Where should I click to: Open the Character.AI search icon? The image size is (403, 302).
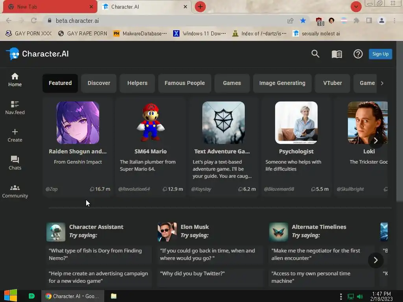(315, 54)
